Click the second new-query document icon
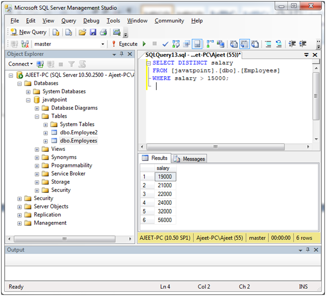326x296 pixels. point(69,32)
